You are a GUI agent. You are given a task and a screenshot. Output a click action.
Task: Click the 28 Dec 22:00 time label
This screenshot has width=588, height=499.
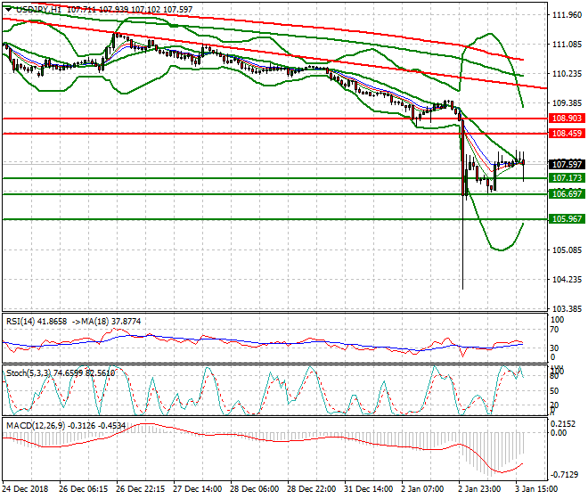pos(311,489)
